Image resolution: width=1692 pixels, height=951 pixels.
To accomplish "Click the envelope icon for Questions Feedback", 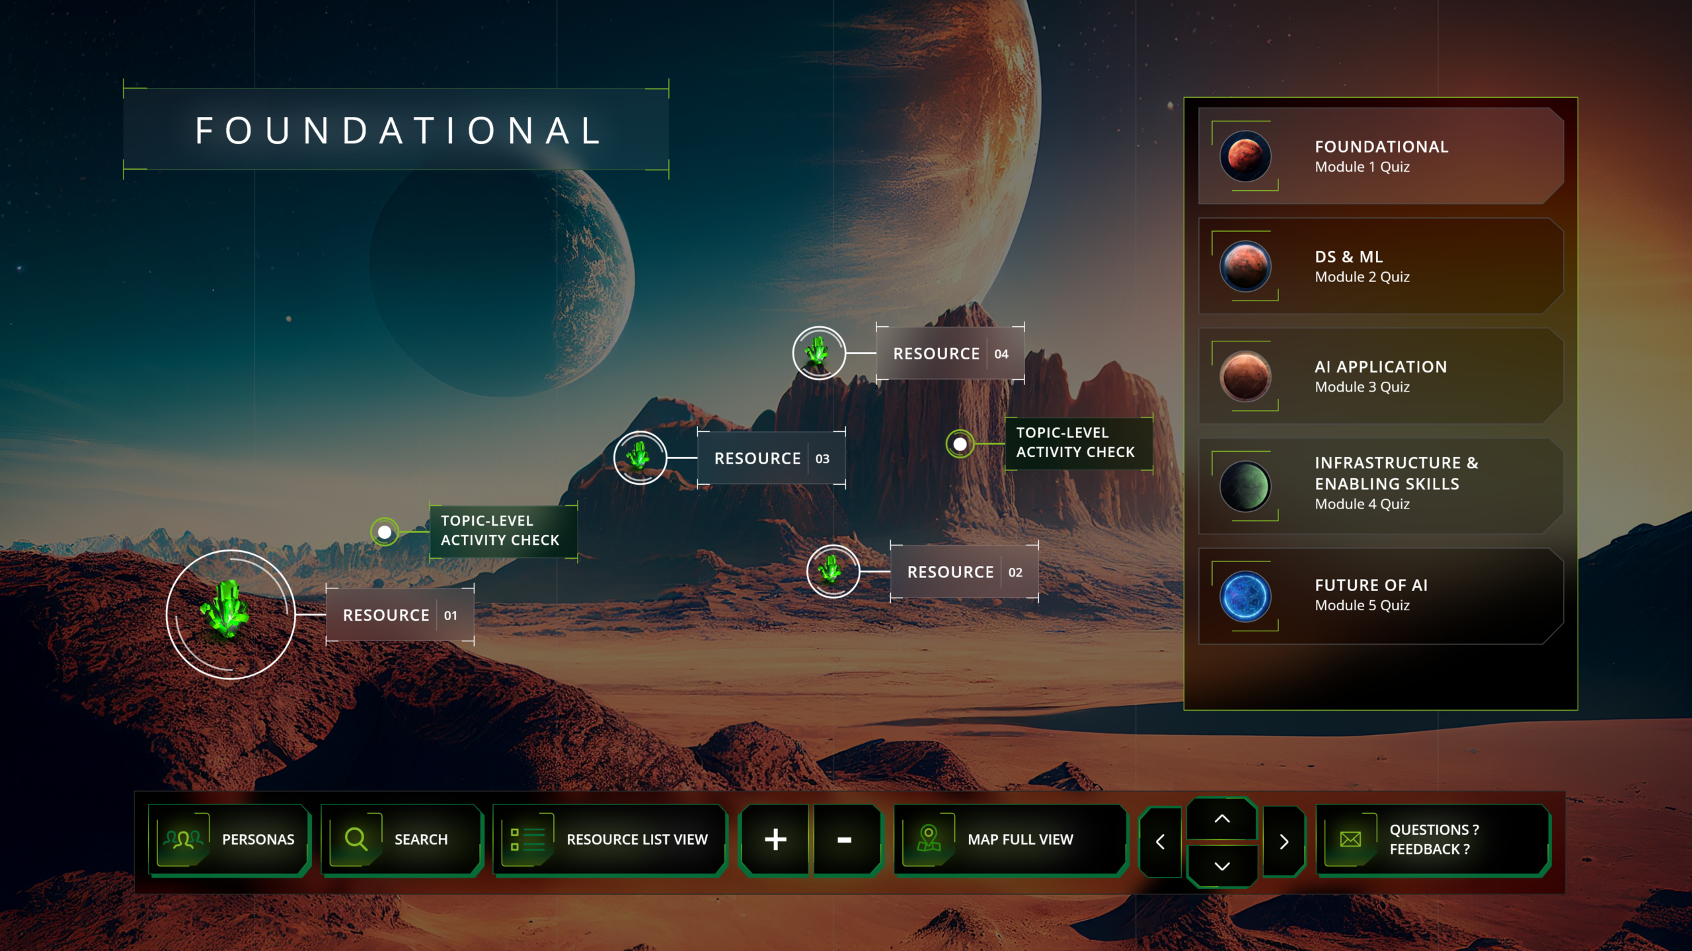I will [x=1350, y=839].
